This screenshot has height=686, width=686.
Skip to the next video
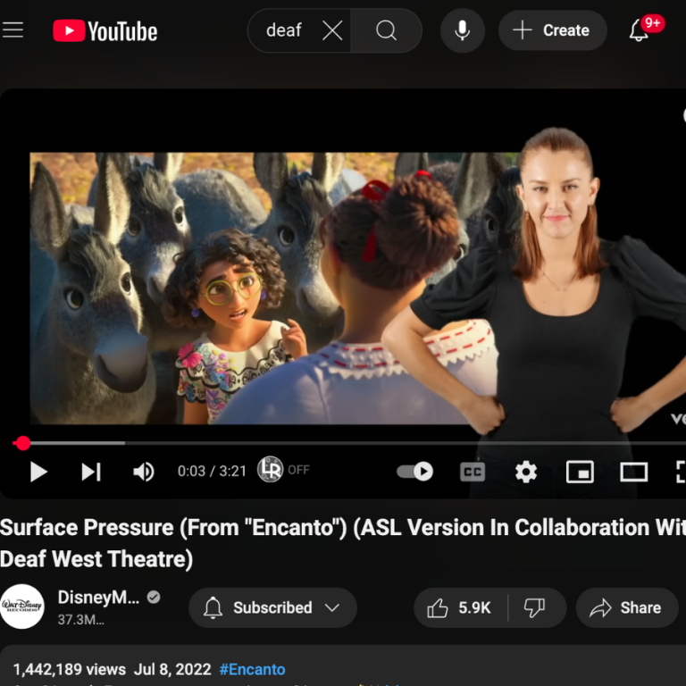91,472
